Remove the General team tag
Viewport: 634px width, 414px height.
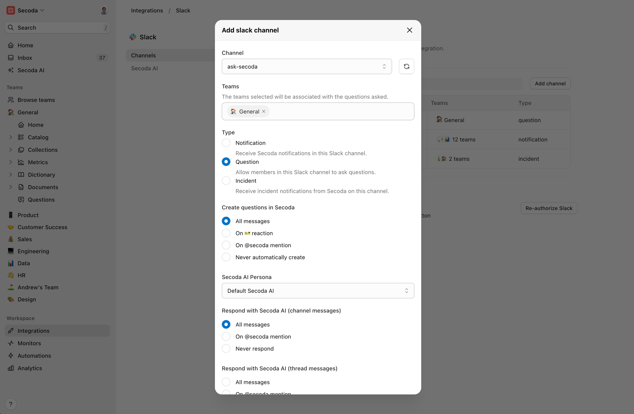coord(264,111)
